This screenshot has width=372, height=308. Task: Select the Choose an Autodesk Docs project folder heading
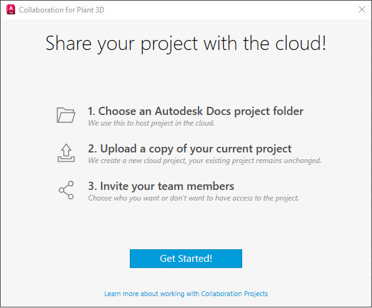tap(195, 111)
